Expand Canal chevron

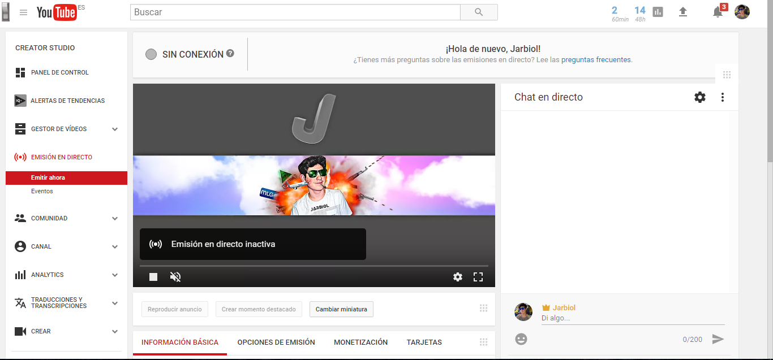click(115, 247)
